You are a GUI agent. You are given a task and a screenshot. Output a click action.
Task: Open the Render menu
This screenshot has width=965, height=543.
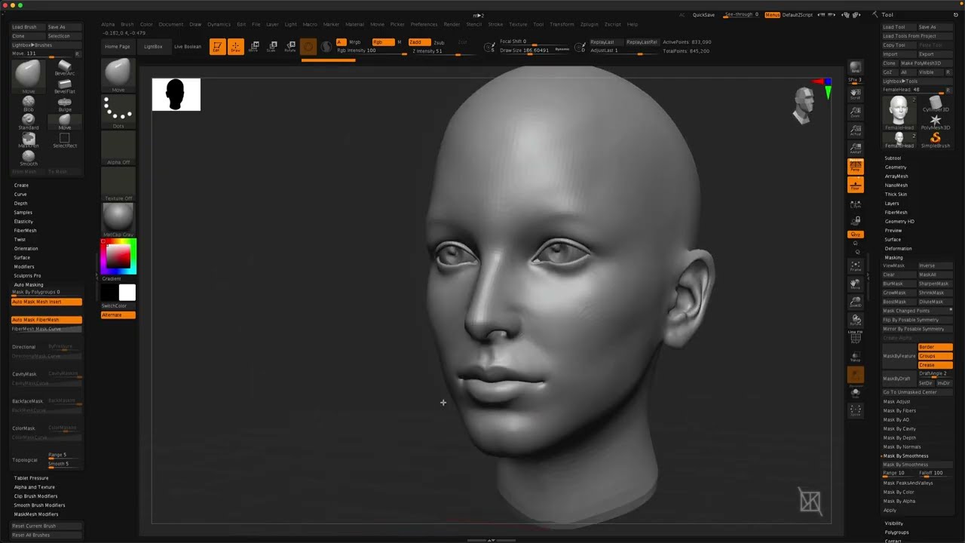coord(452,24)
